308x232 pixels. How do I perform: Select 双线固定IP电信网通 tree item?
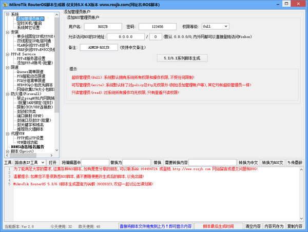pos(34,41)
